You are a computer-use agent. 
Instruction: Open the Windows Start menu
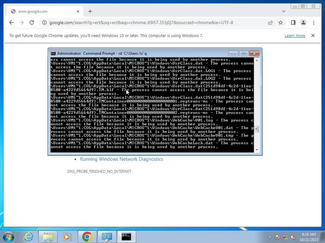[x=9, y=237]
